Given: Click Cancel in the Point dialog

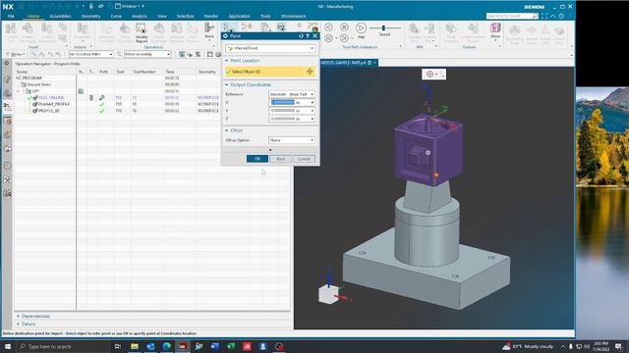Looking at the screenshot, I should click(x=304, y=159).
